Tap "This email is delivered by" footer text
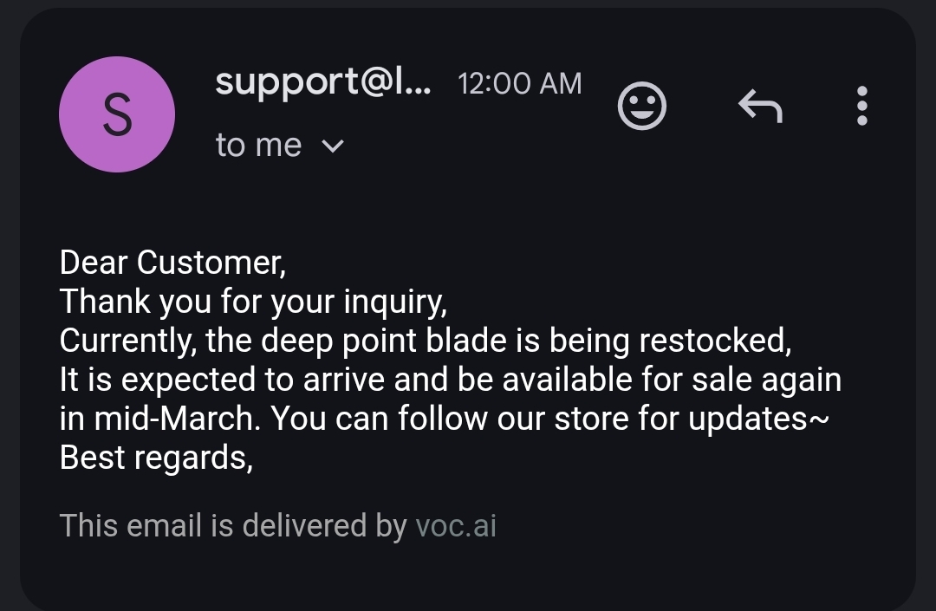The image size is (936, 611). (x=232, y=526)
